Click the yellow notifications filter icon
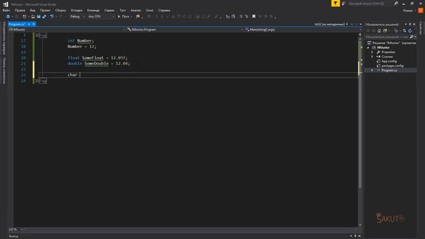This screenshot has height=239, width=425. click(x=335, y=3)
